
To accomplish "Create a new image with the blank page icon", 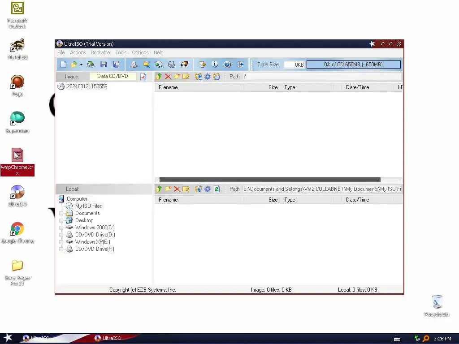I will click(x=63, y=64).
